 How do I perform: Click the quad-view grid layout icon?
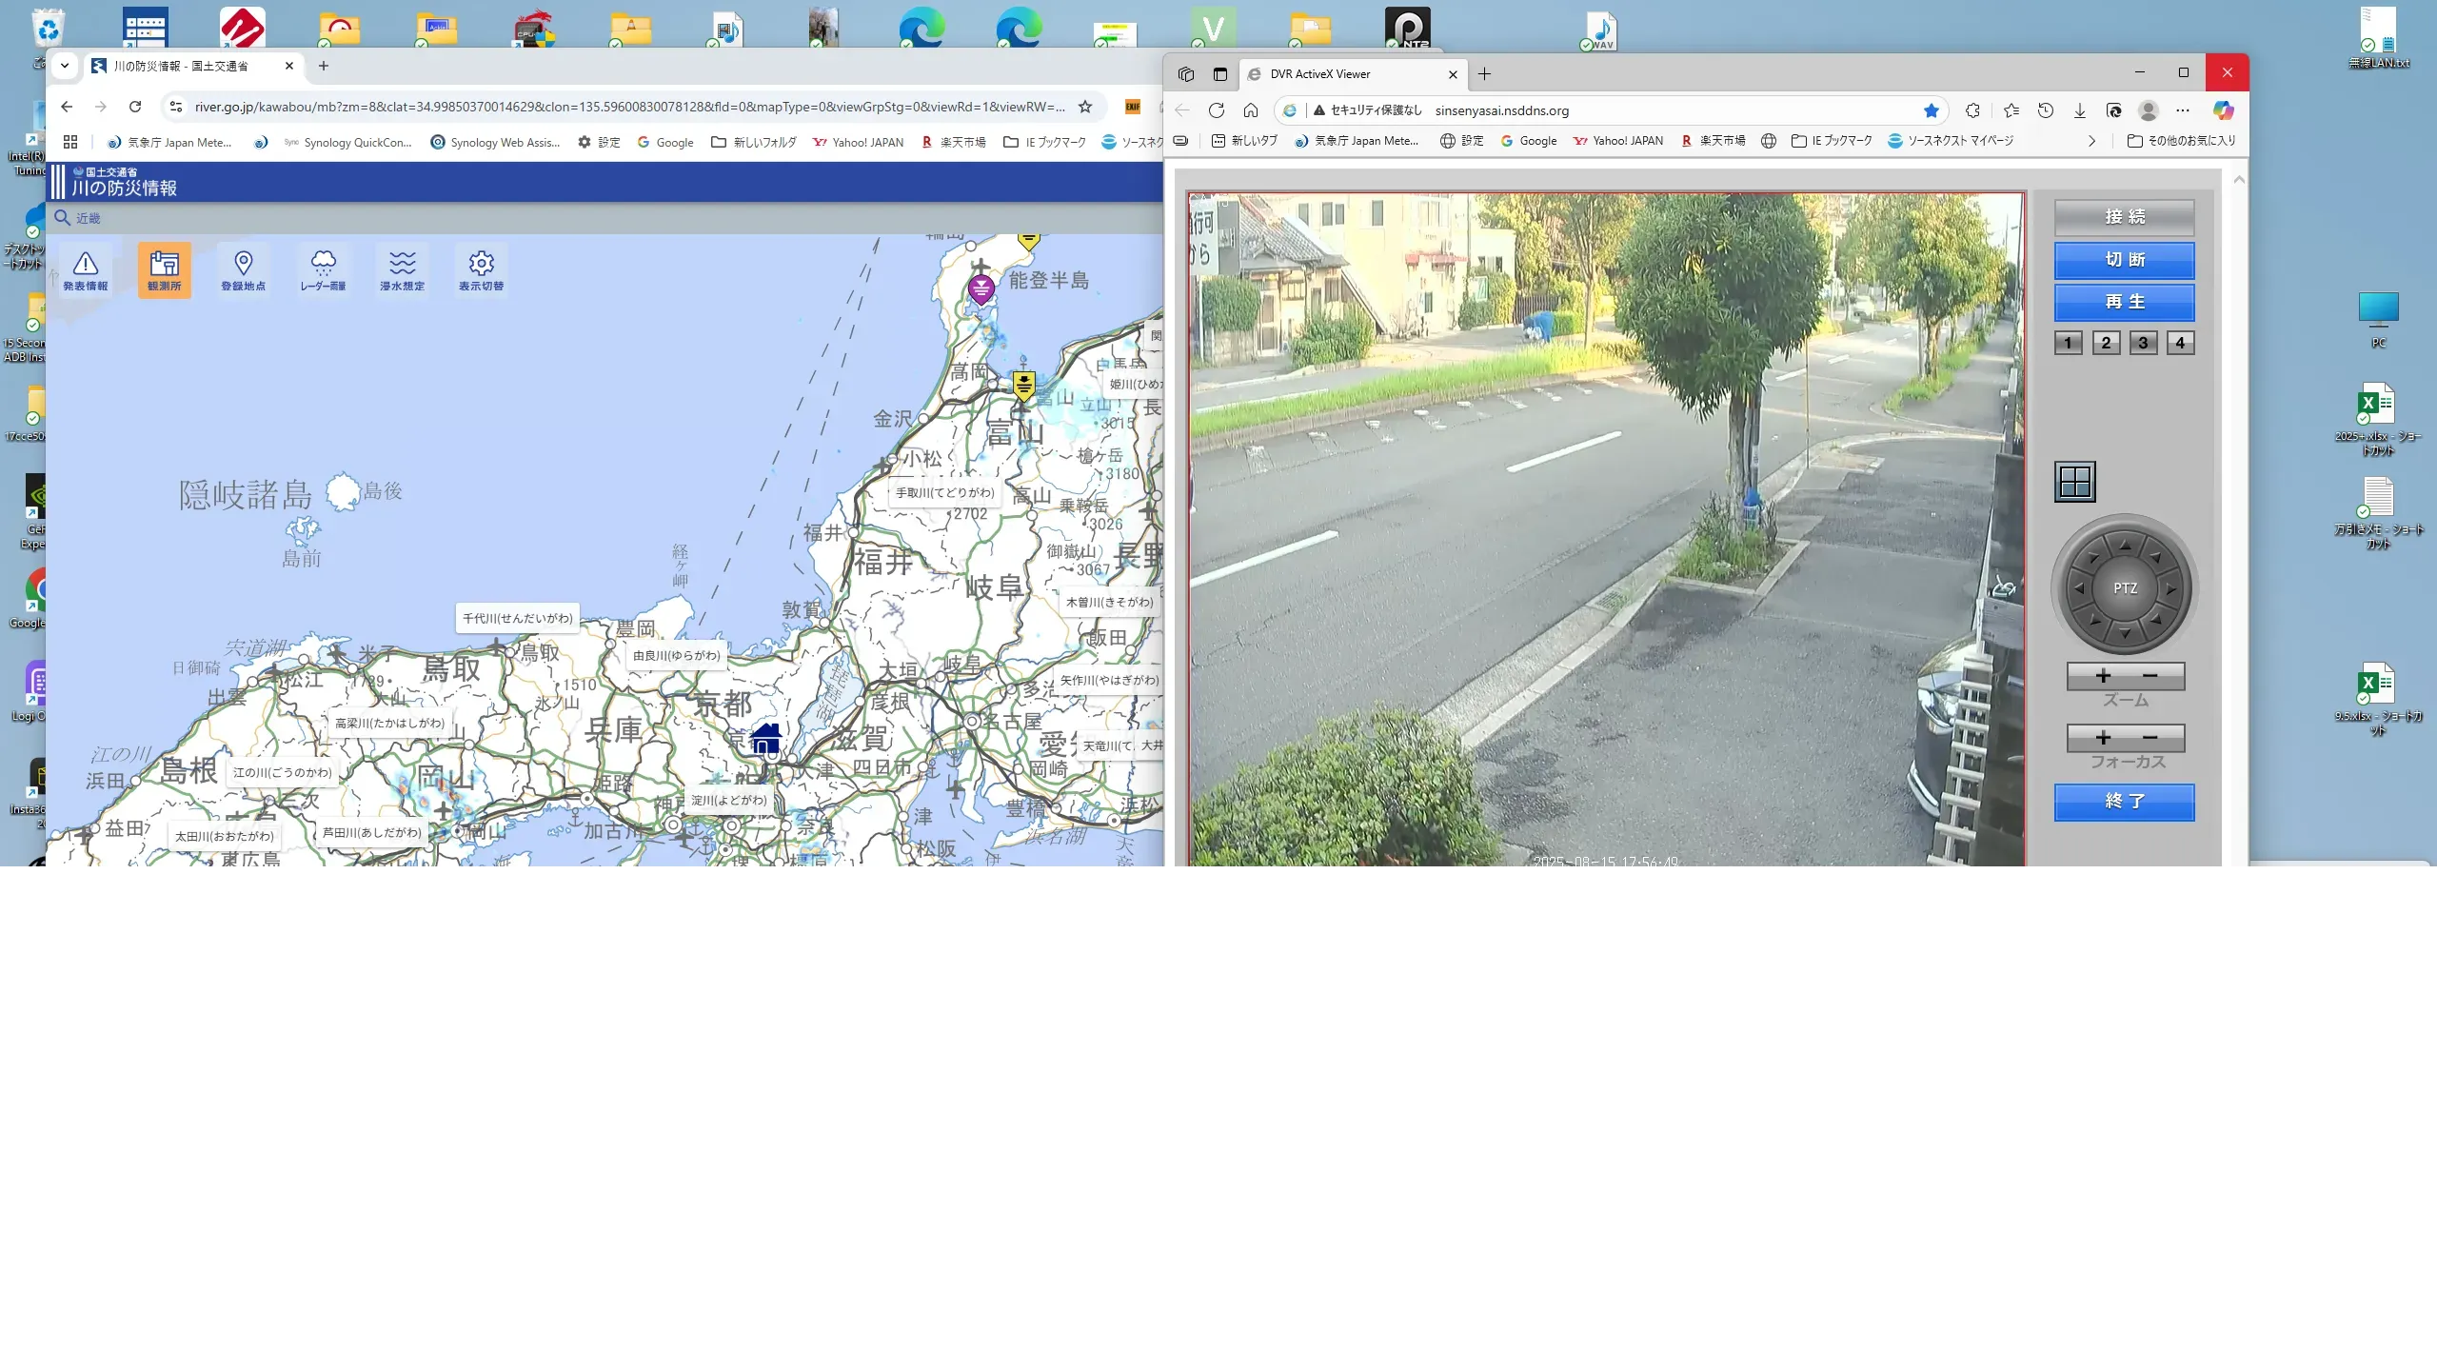pos(2074,482)
